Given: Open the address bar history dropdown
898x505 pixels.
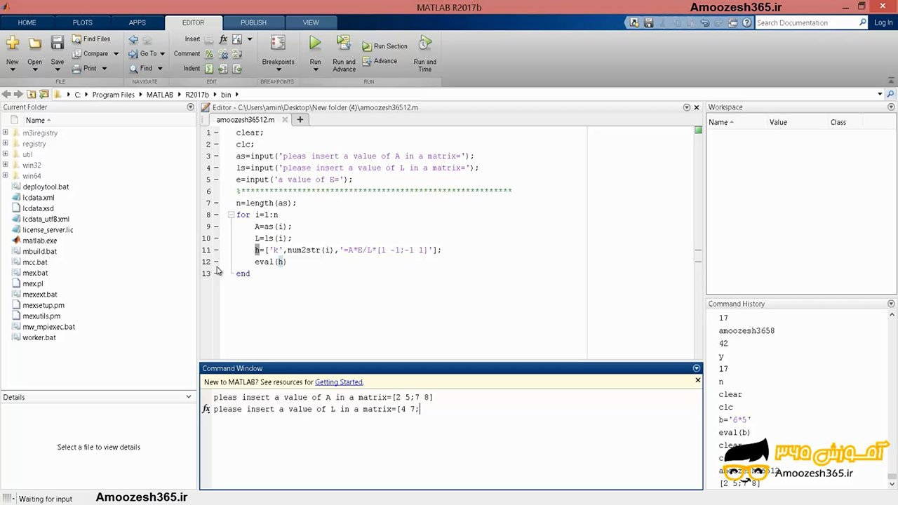Looking at the screenshot, I should [880, 94].
